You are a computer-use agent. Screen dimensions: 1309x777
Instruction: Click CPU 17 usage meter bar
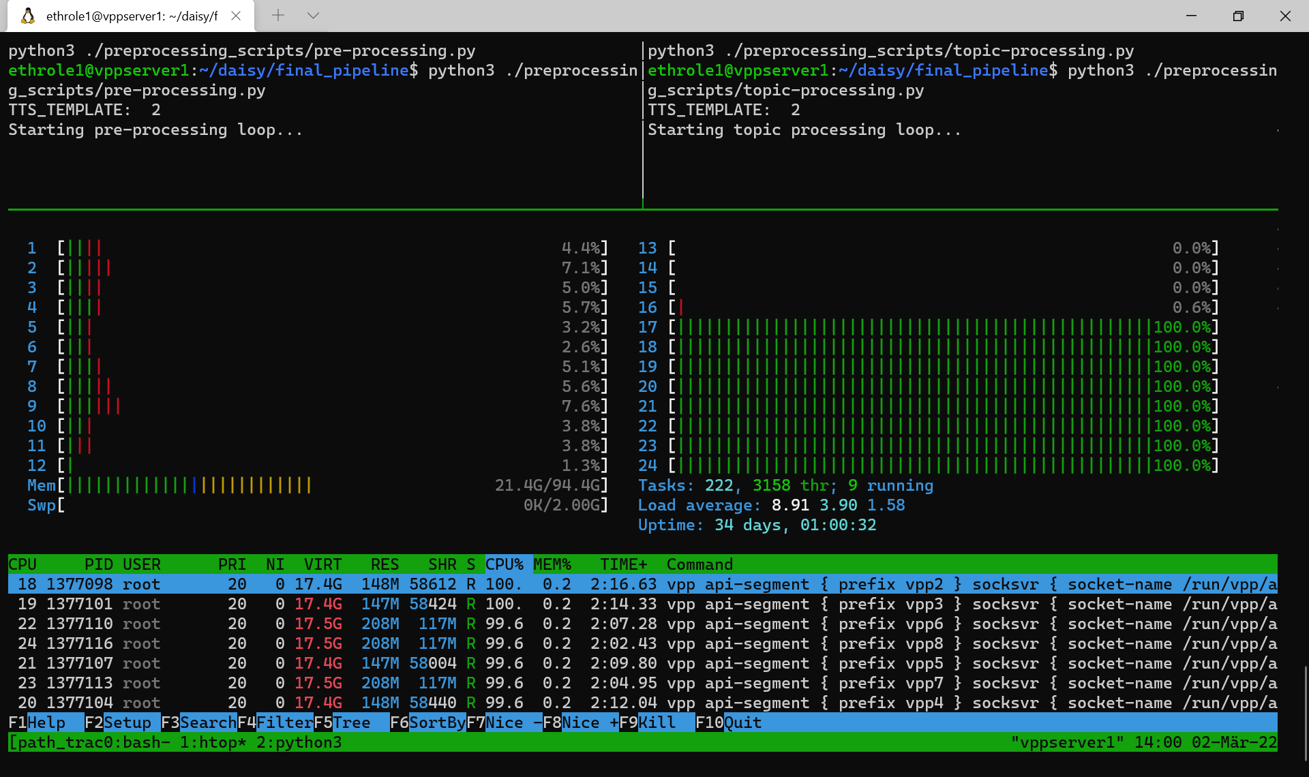click(929, 327)
